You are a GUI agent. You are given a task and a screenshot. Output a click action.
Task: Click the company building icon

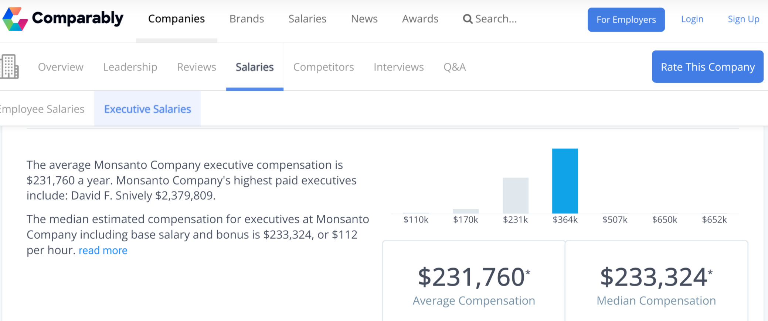tap(10, 67)
